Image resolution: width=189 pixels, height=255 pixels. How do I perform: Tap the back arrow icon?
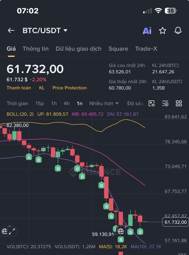(11, 30)
